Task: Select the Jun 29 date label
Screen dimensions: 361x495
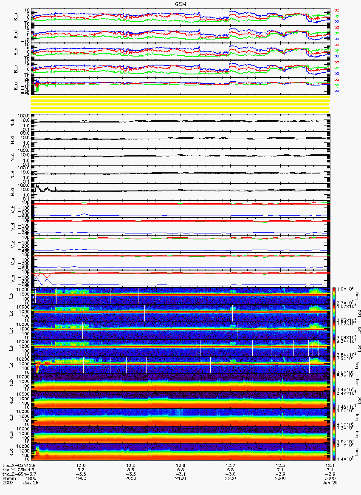Action: tap(330, 483)
